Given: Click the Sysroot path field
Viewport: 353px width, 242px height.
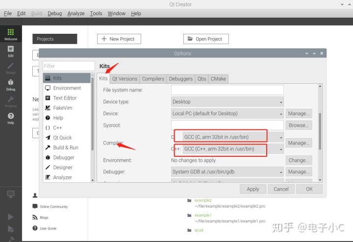Looking at the screenshot, I should (227, 125).
